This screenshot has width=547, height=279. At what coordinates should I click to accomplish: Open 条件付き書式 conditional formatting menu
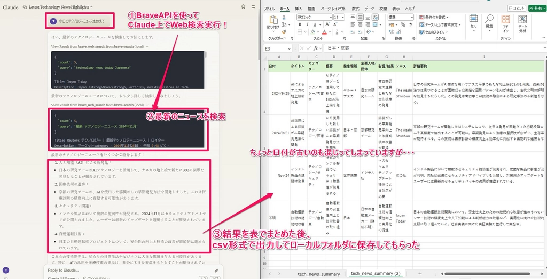click(434, 17)
